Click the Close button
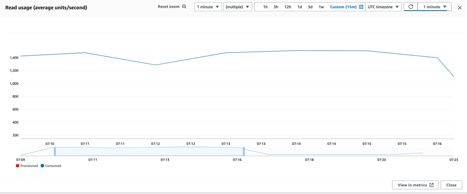 tap(451, 185)
